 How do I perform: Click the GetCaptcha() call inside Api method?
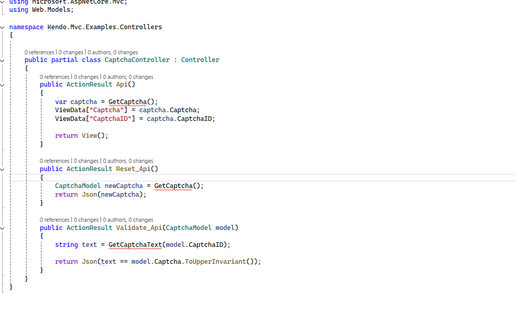pos(129,101)
